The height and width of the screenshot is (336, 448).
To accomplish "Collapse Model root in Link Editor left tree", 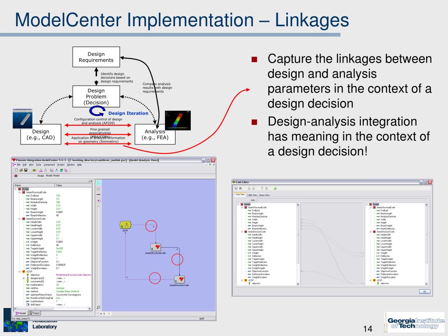I will click(x=238, y=204).
